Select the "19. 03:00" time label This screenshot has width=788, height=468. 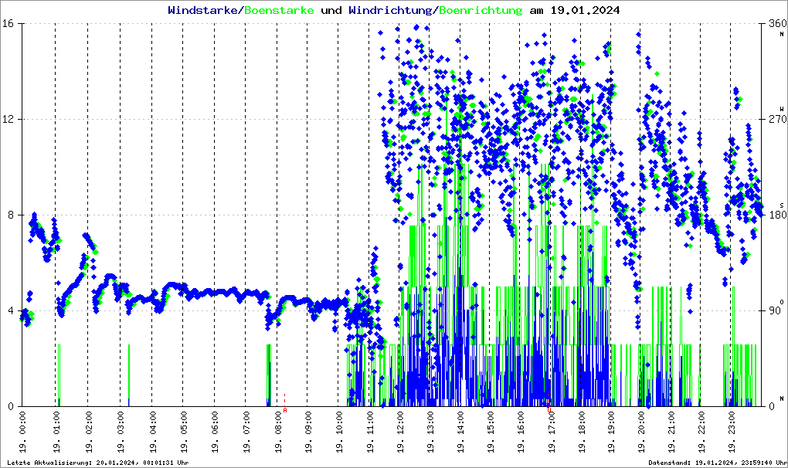121,432
